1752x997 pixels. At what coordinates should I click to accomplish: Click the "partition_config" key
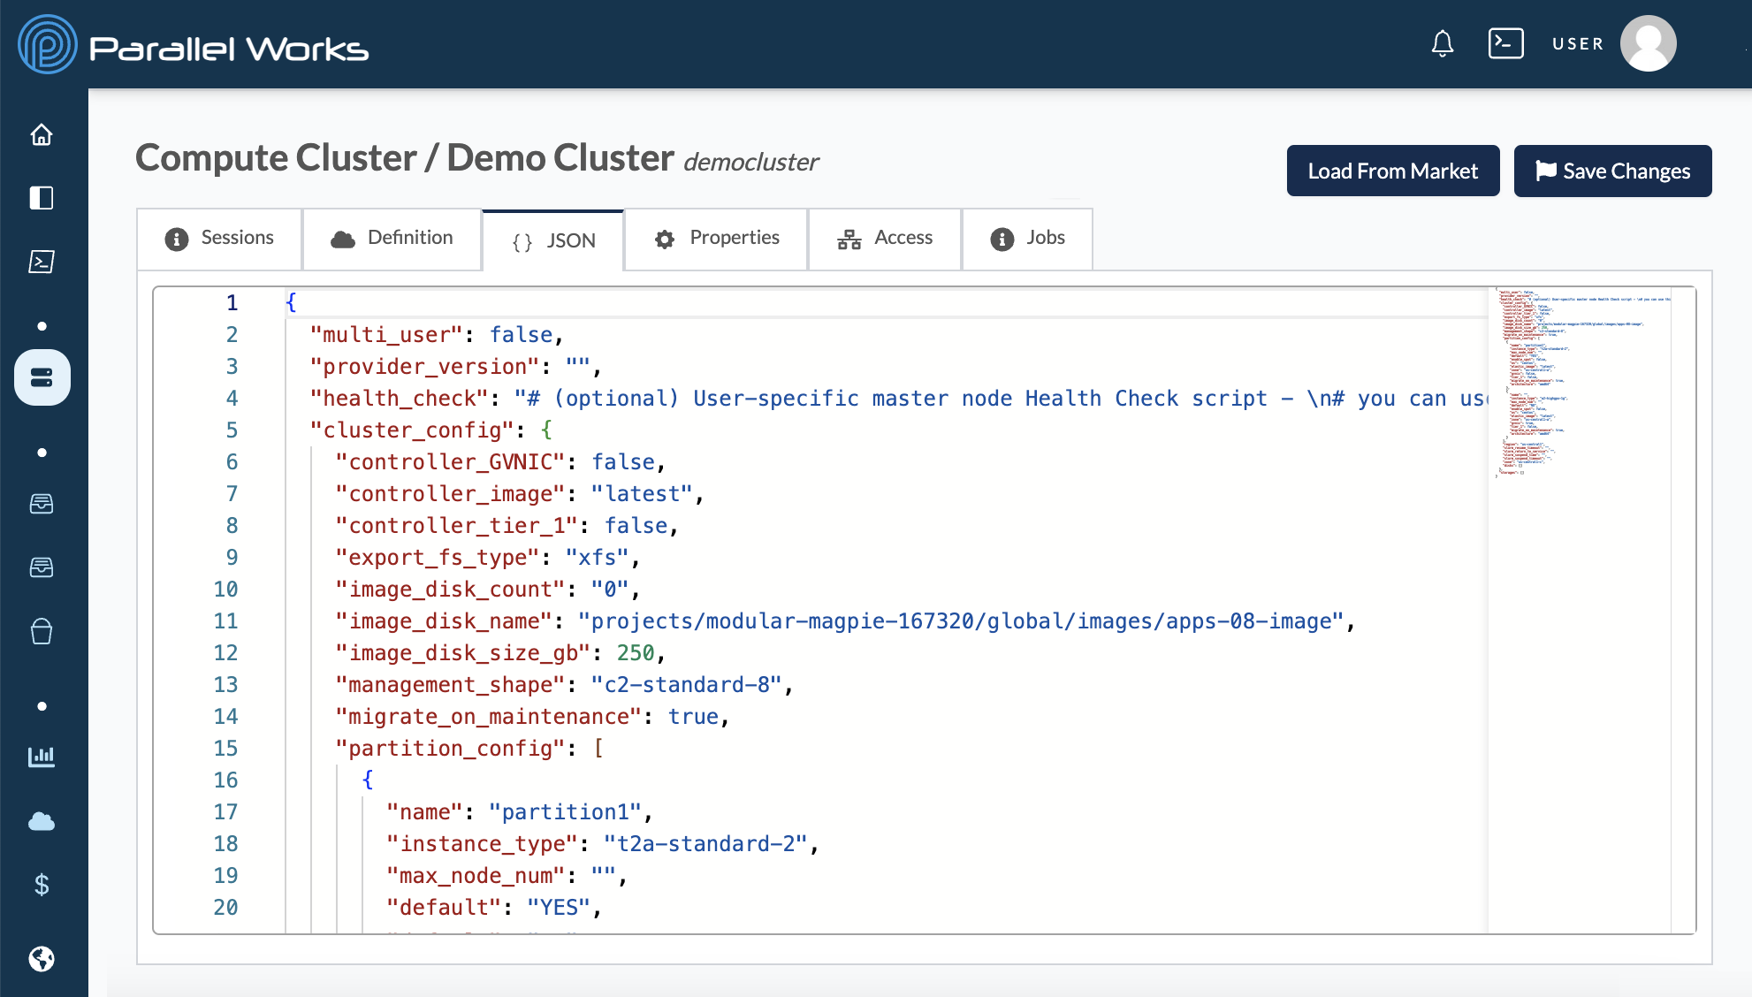click(451, 749)
